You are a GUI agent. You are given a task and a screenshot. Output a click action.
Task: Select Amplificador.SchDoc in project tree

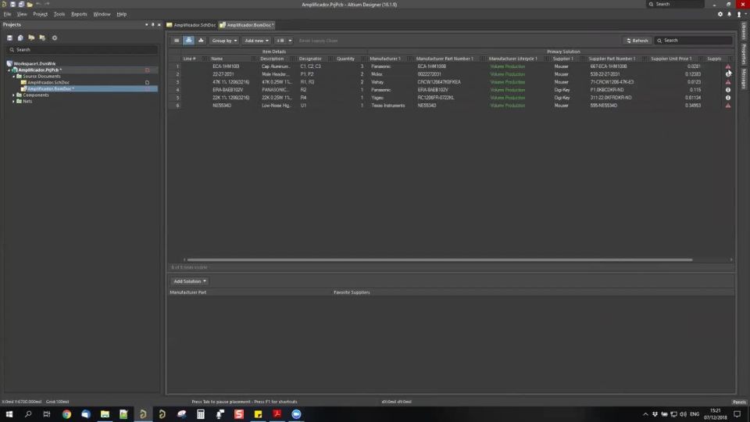pos(48,83)
